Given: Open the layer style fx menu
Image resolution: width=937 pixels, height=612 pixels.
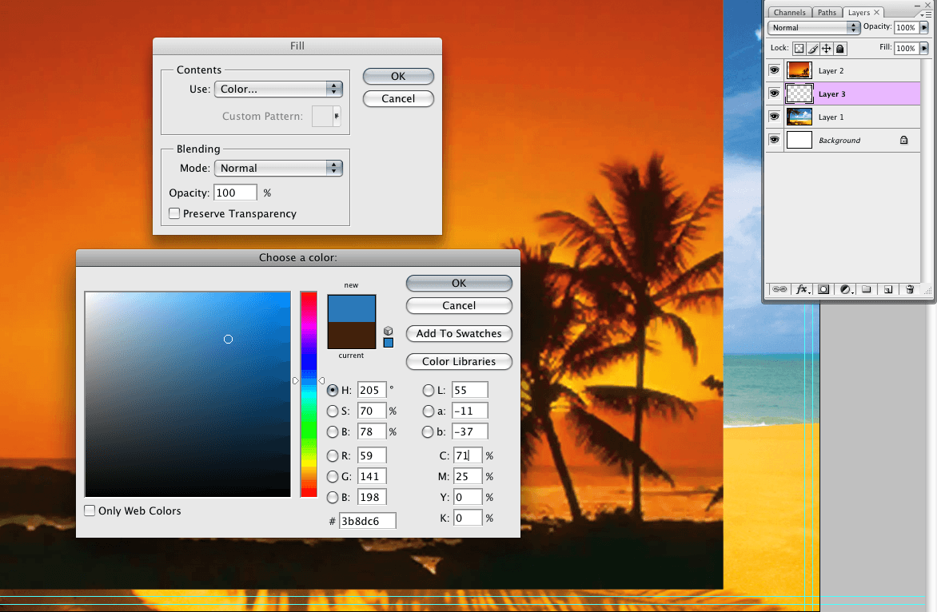Looking at the screenshot, I should [x=802, y=289].
